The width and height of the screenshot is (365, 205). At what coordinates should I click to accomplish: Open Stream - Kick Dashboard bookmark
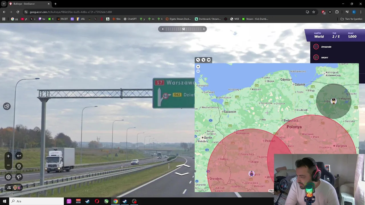pos(255,19)
